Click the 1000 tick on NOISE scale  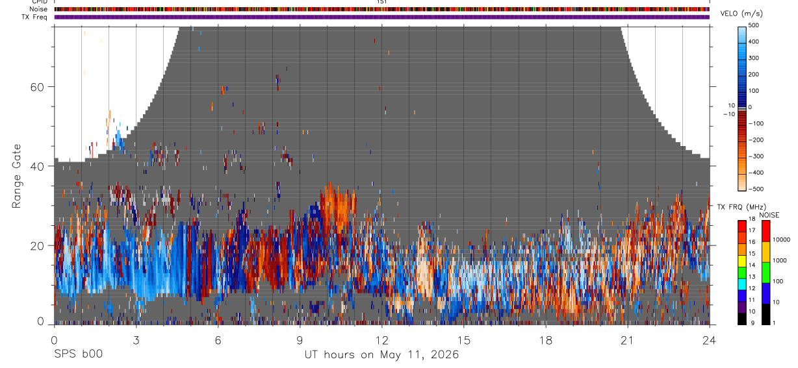click(781, 260)
